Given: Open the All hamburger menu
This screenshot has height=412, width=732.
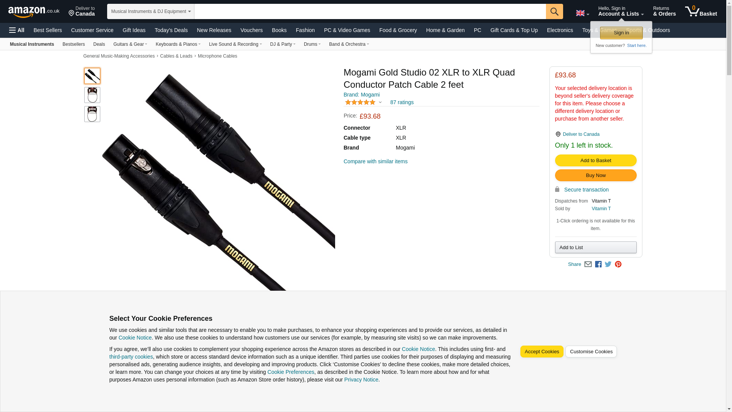Looking at the screenshot, I should point(17,30).
